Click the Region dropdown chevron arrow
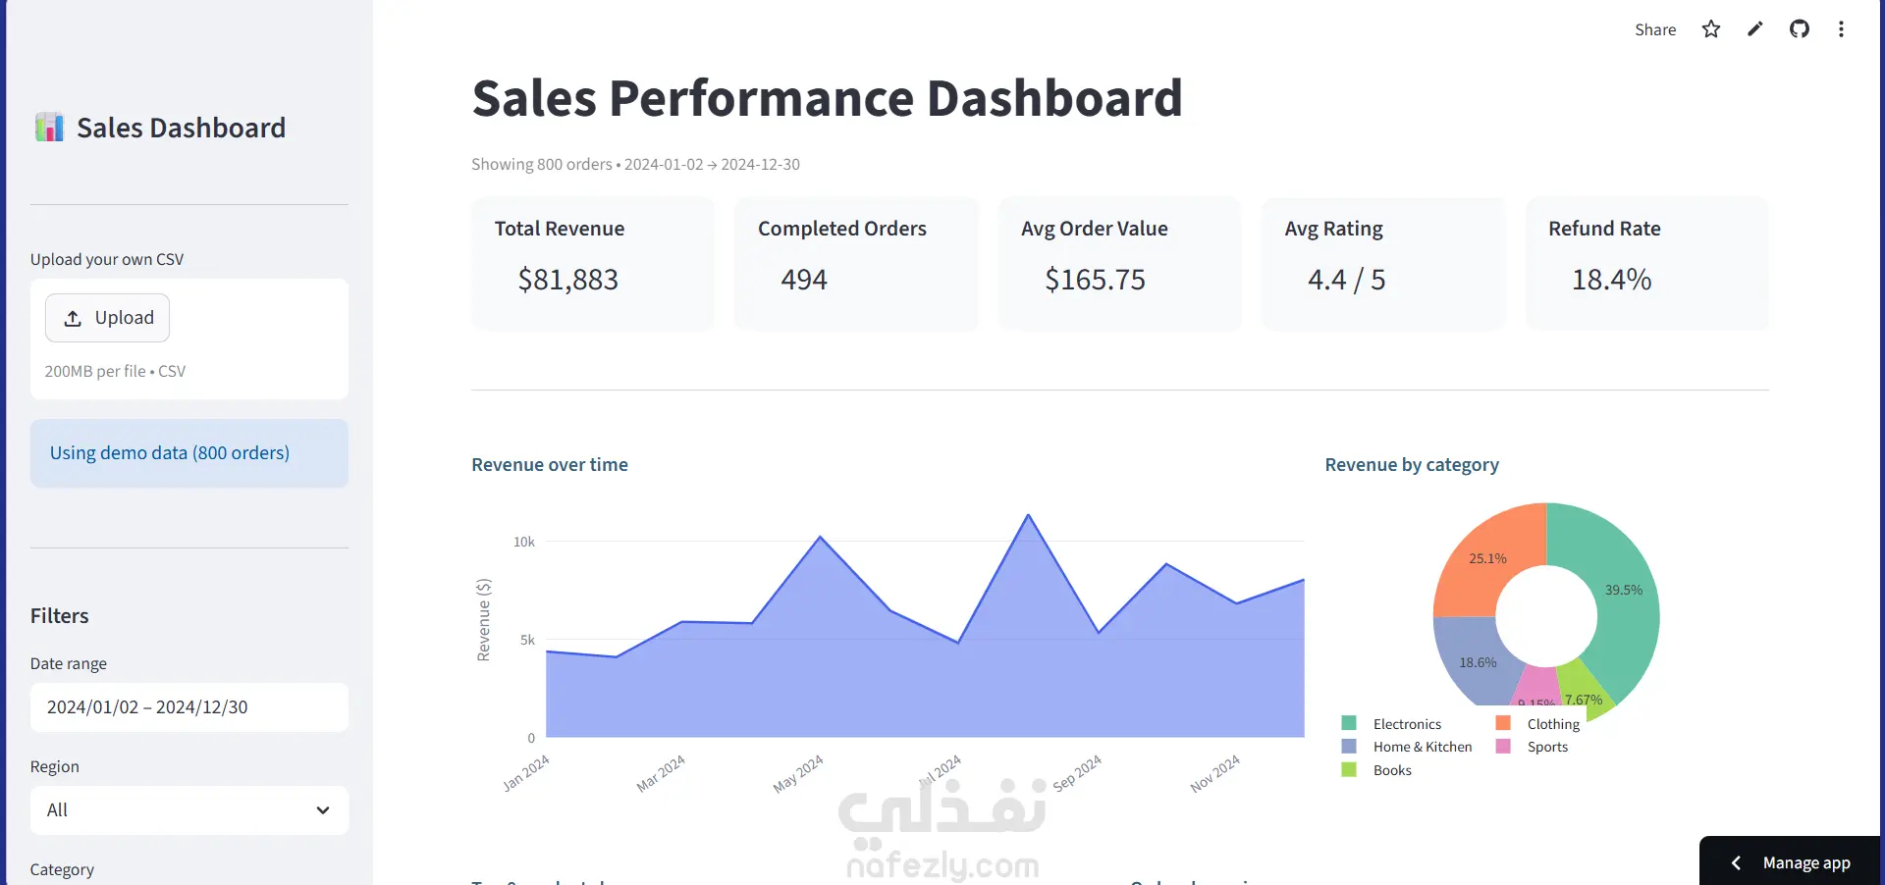This screenshot has width=1885, height=885. [323, 810]
